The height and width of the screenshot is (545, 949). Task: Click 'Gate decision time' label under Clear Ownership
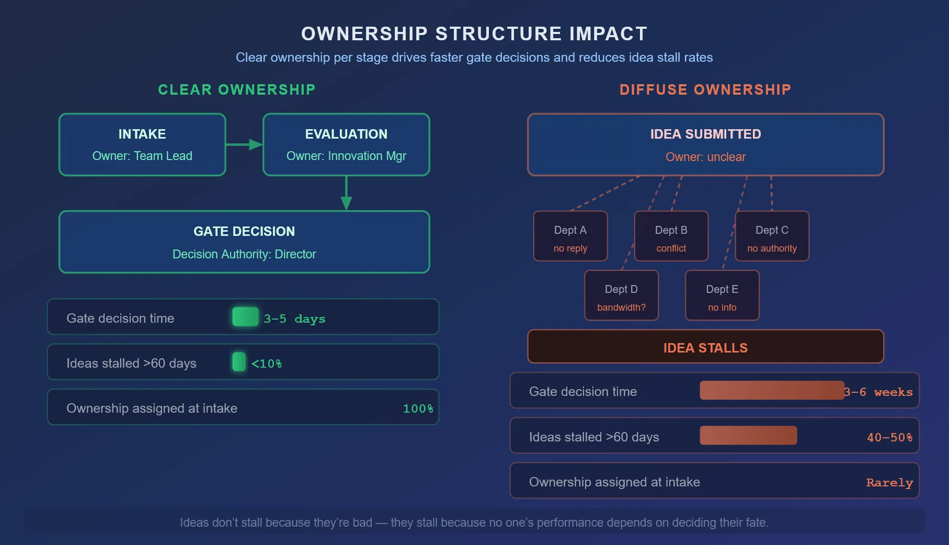(x=120, y=318)
